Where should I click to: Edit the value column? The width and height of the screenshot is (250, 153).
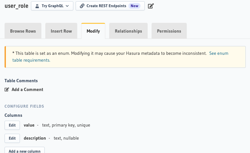pos(12,125)
